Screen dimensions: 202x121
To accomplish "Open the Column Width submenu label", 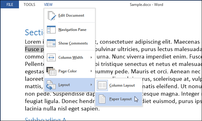I will [x=71, y=57].
